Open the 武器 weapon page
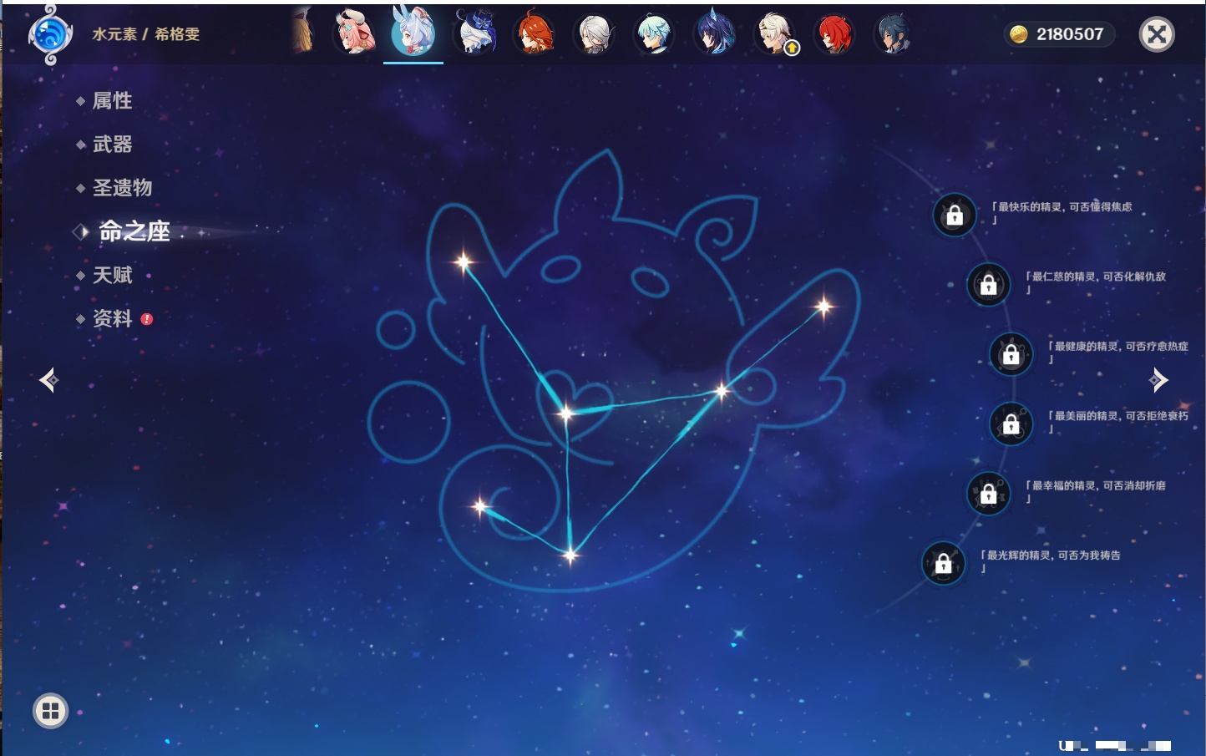This screenshot has height=756, width=1206. [x=112, y=145]
